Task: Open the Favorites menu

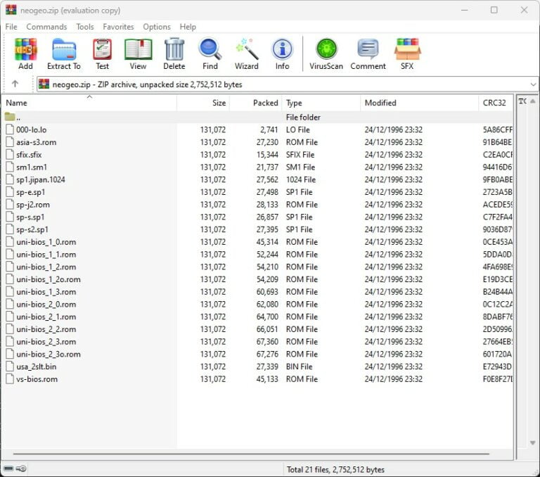Action: click(x=118, y=27)
